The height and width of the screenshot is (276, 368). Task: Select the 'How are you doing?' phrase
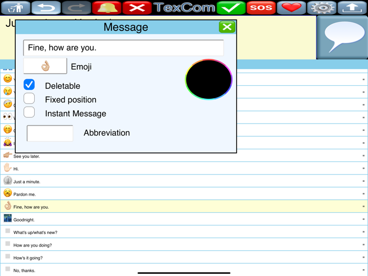(184, 244)
